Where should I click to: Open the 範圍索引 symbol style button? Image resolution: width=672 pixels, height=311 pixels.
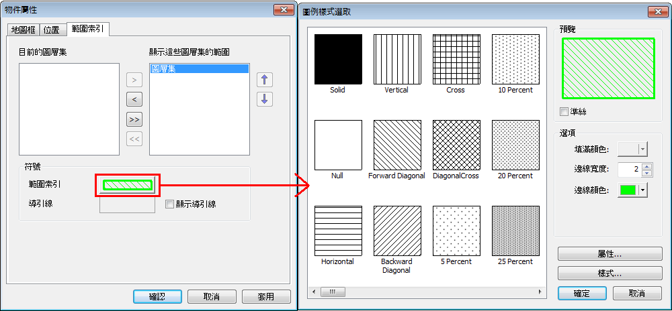(127, 185)
